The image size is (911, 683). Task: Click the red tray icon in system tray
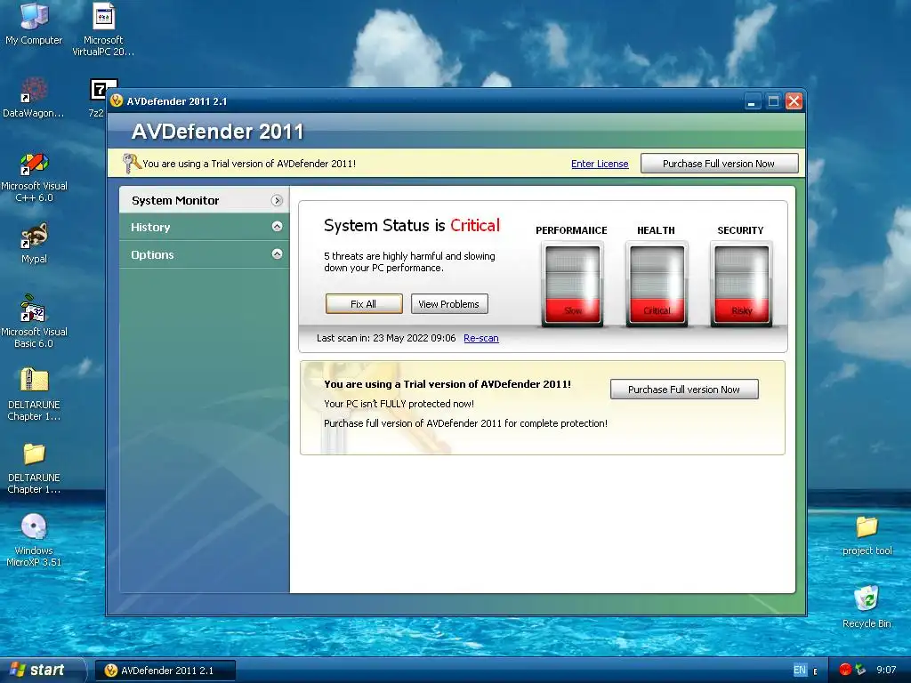[845, 670]
